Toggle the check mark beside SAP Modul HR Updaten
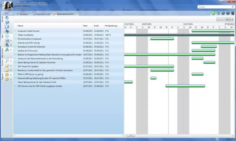The image size is (236, 141). (16, 66)
